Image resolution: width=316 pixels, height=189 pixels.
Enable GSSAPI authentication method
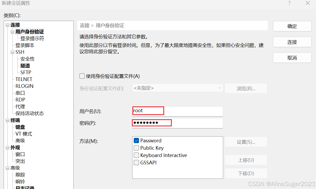click(x=136, y=163)
